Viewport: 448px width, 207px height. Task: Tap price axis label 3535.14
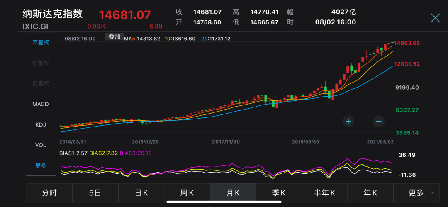click(407, 133)
